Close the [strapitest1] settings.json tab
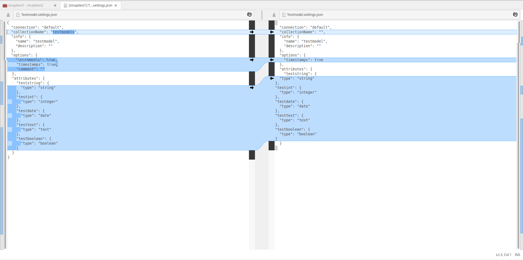Screen dimensions: 523x260 (x=116, y=5)
